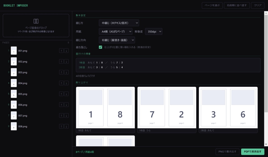Click scrollbar down arrow

coord(266,144)
